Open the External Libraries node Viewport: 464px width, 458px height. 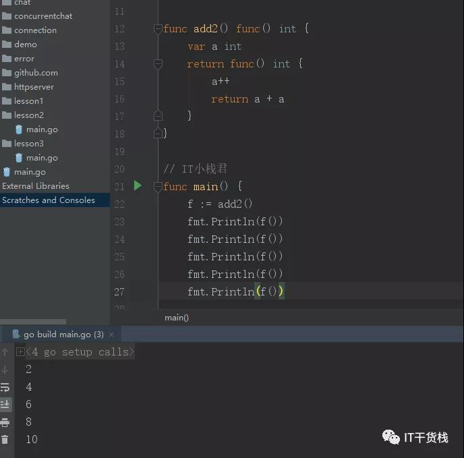pyautogui.click(x=36, y=186)
